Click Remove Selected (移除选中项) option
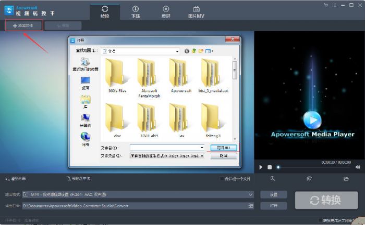This screenshot has height=225, width=365. point(78,179)
